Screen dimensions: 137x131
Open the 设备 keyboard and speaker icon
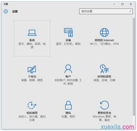pos(68,32)
